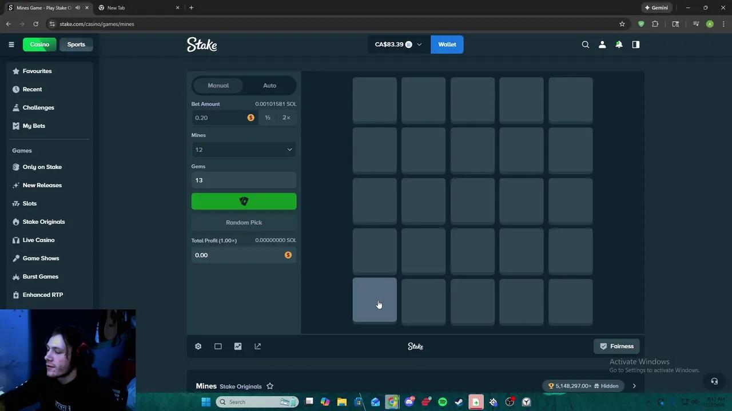Click the pop-out game icon
The height and width of the screenshot is (411, 732).
pos(257,346)
